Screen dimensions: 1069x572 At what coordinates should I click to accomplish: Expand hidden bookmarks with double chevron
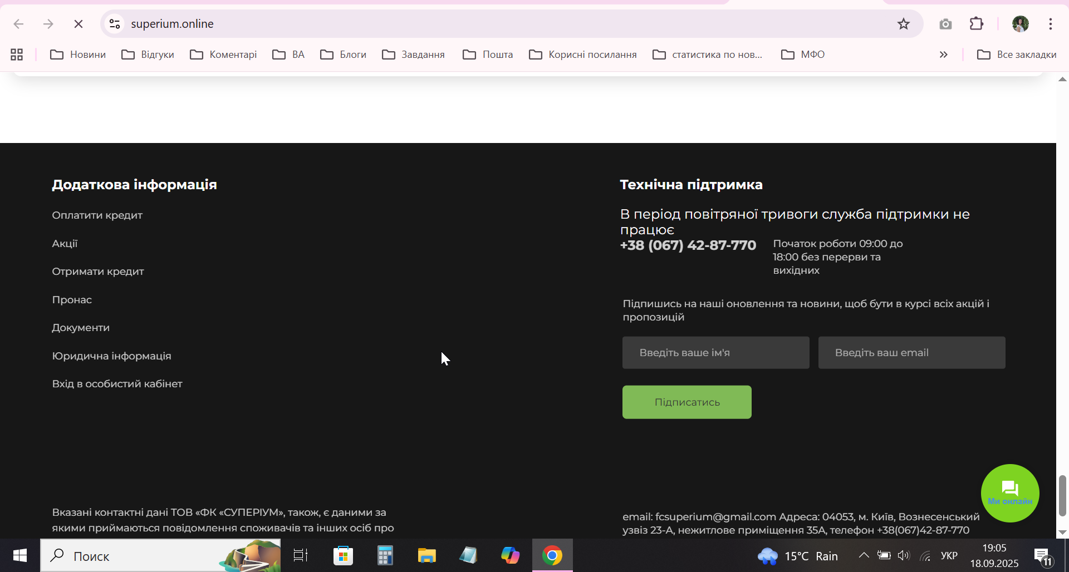[x=943, y=55]
